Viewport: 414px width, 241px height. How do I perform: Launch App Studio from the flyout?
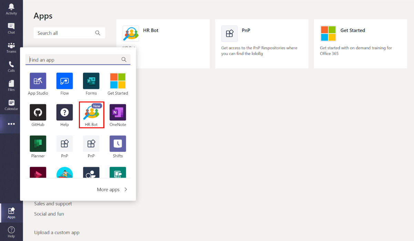[x=38, y=84]
